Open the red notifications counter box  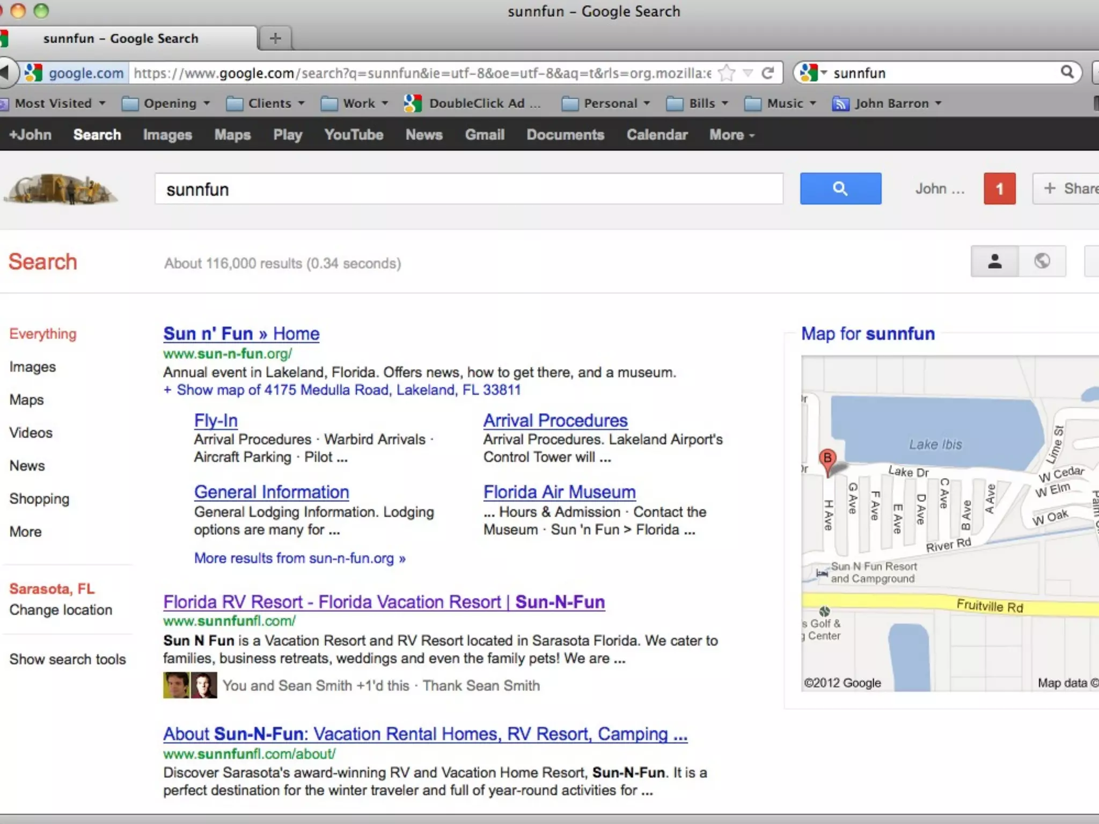pos(999,189)
